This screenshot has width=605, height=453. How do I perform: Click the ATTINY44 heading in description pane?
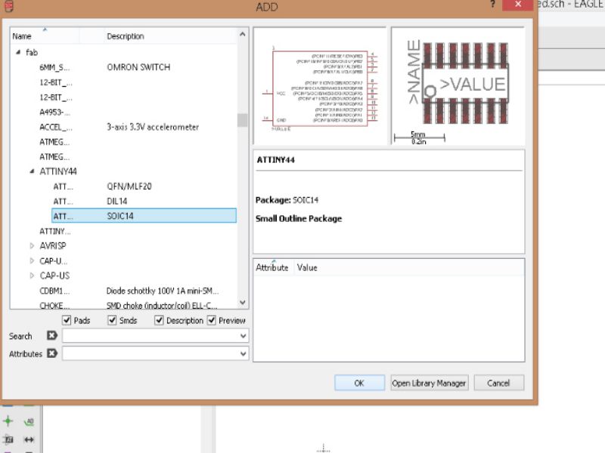275,159
